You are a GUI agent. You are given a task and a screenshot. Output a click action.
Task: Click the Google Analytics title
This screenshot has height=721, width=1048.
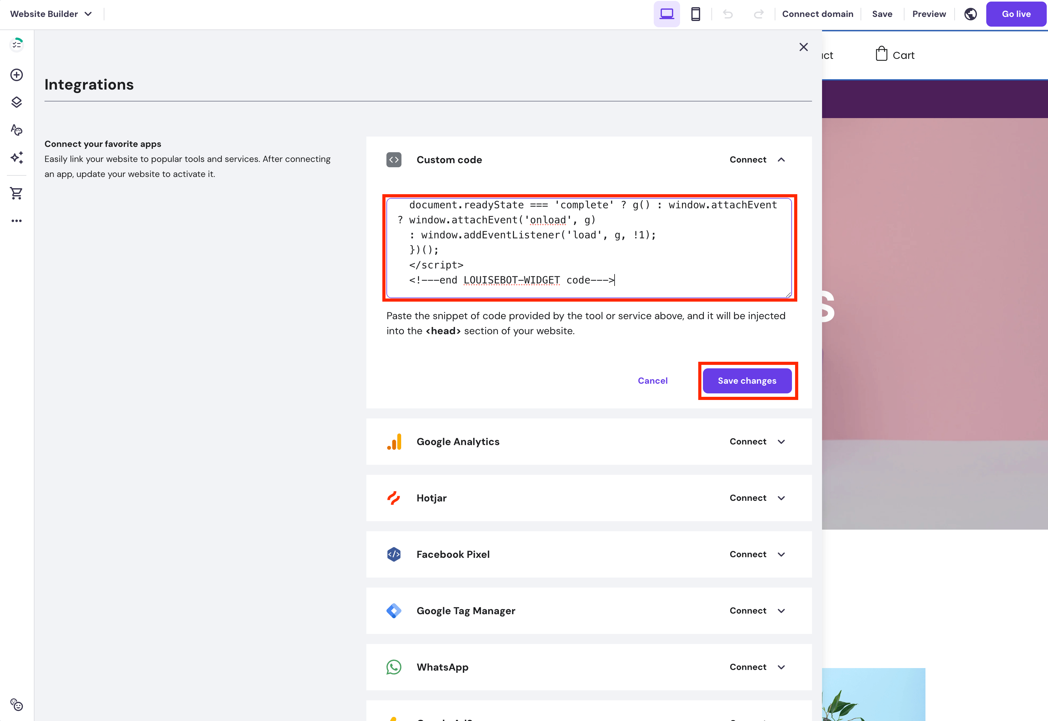458,442
